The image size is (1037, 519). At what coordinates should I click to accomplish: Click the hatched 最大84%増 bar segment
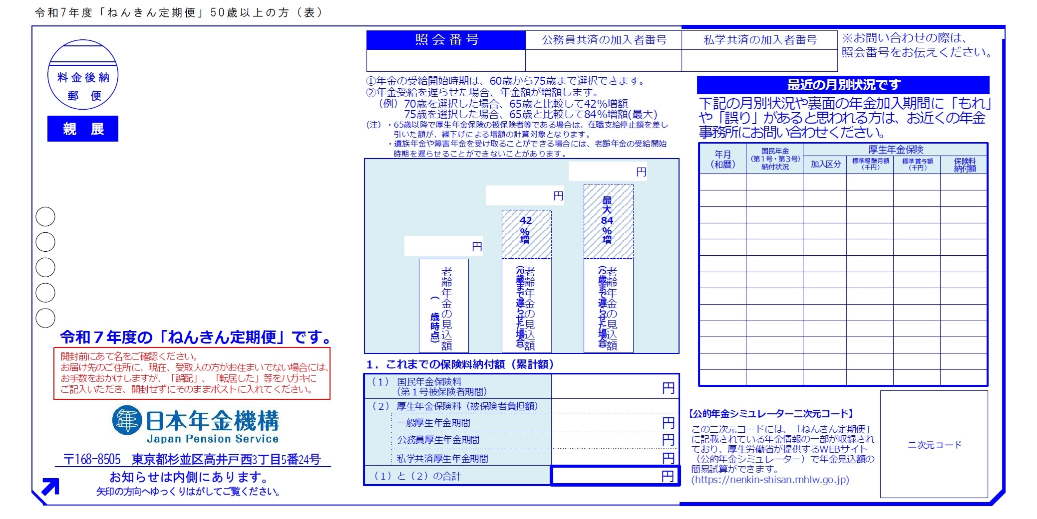click(608, 221)
